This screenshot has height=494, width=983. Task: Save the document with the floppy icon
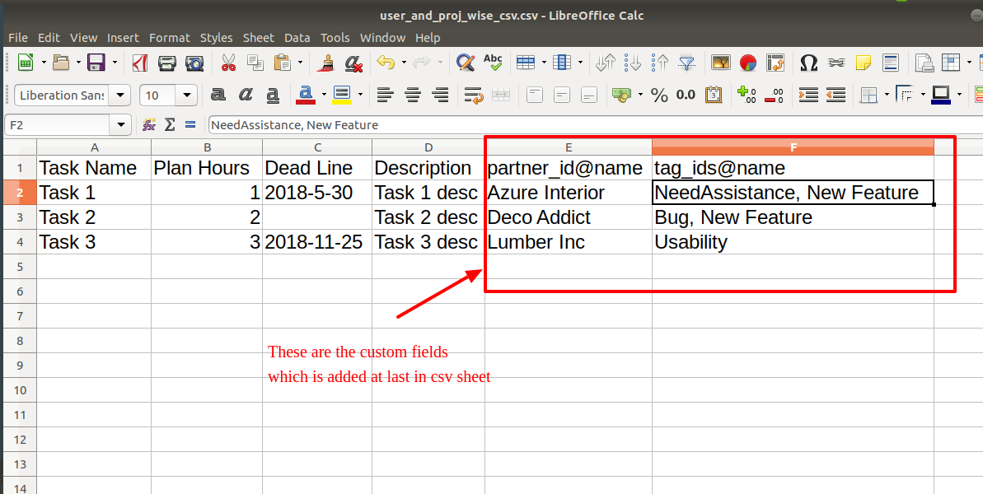96,62
